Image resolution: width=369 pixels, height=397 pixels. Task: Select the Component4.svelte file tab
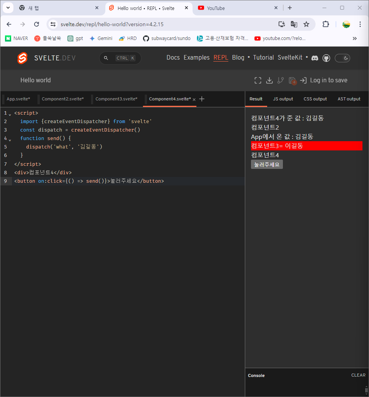tap(170, 99)
